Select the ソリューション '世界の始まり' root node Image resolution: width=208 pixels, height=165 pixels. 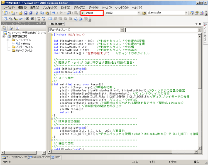[x=24, y=33]
